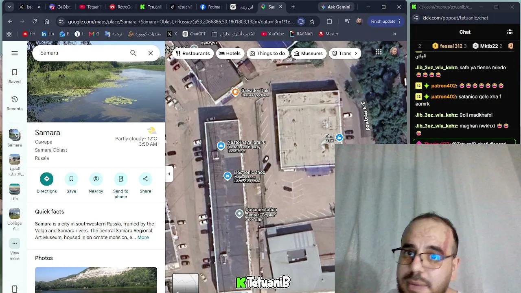This screenshot has width=521, height=293.
Task: Click the Maps URL address bar
Action: pos(180,22)
